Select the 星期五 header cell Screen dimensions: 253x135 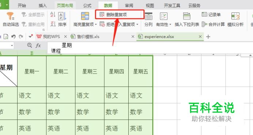pyautogui.click(x=140, y=71)
